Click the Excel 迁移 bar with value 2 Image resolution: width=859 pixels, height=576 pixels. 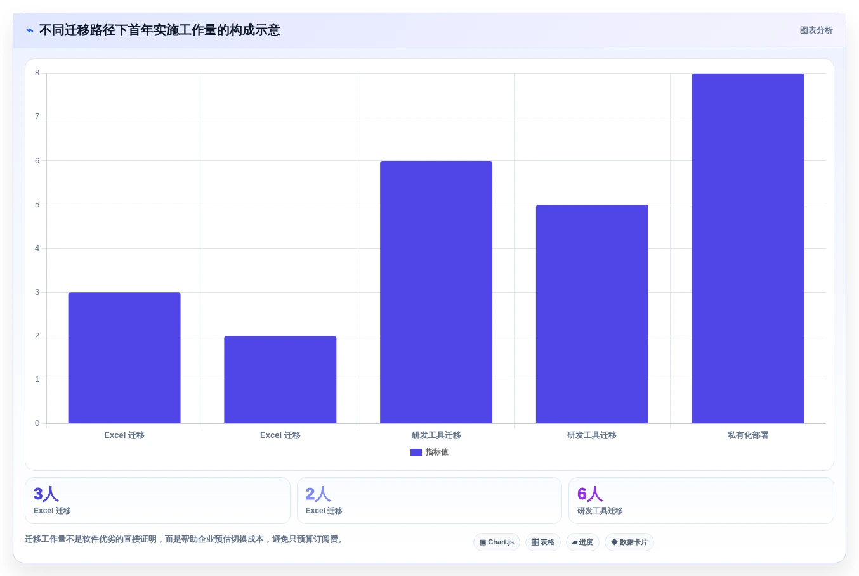click(x=280, y=380)
